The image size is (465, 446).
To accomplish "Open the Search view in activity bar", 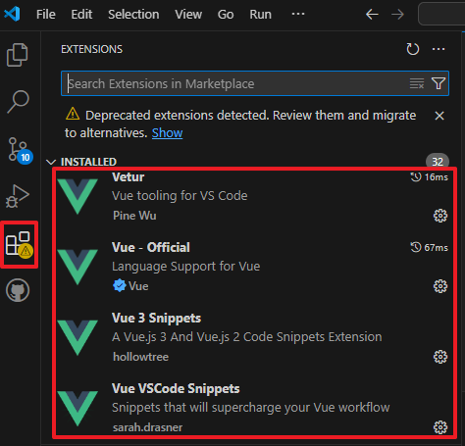I will tap(19, 102).
